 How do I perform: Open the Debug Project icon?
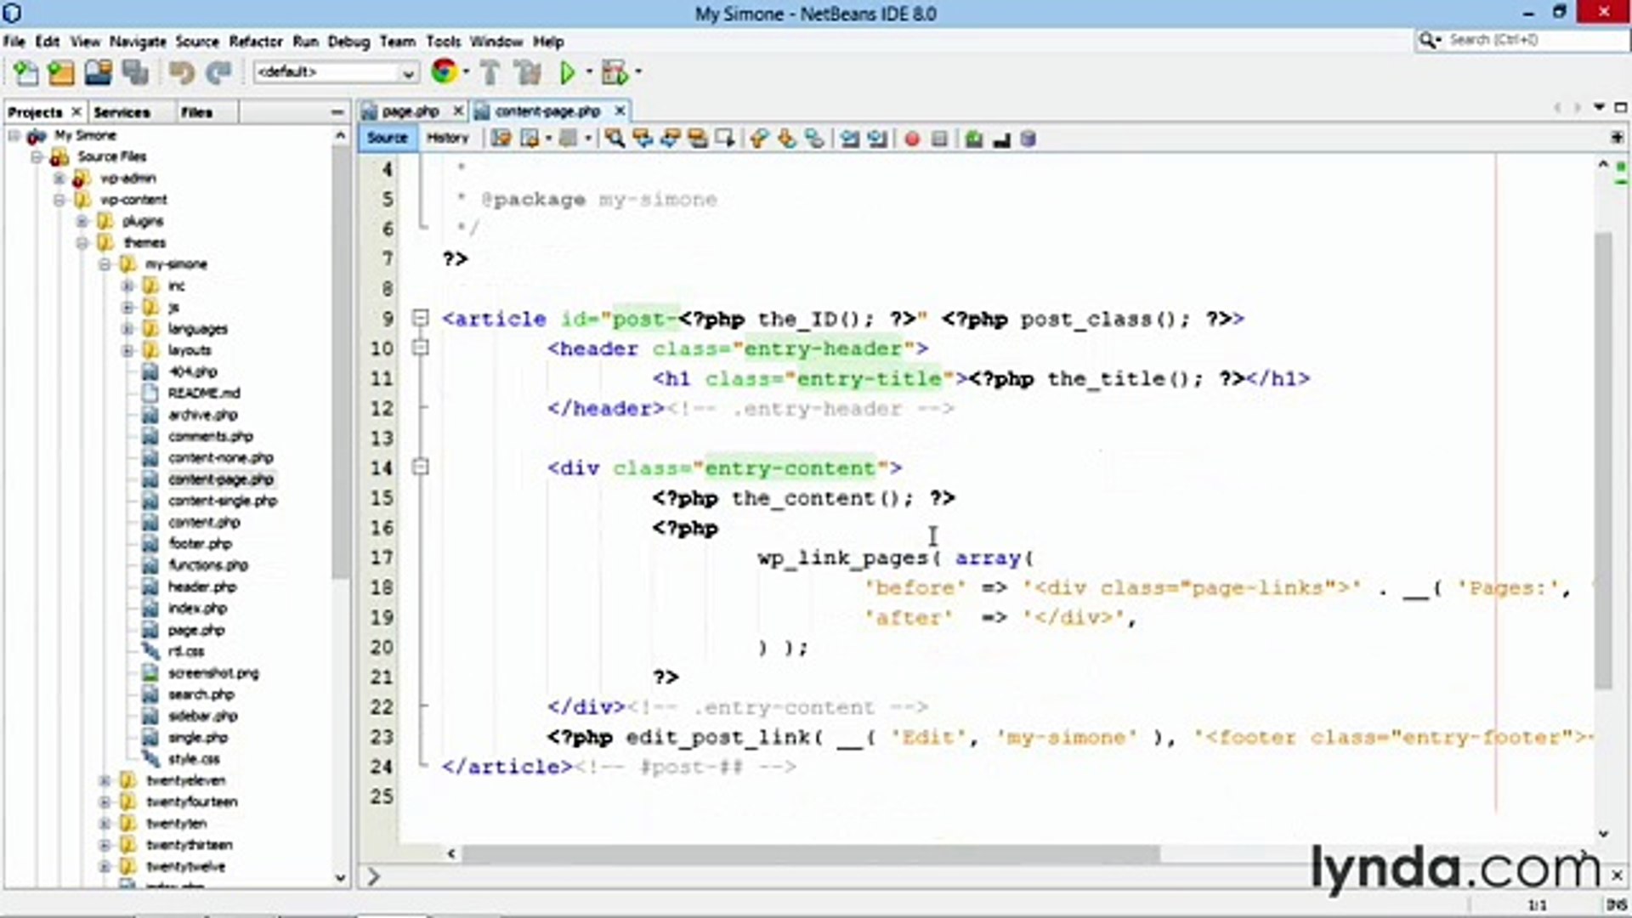[x=615, y=72]
